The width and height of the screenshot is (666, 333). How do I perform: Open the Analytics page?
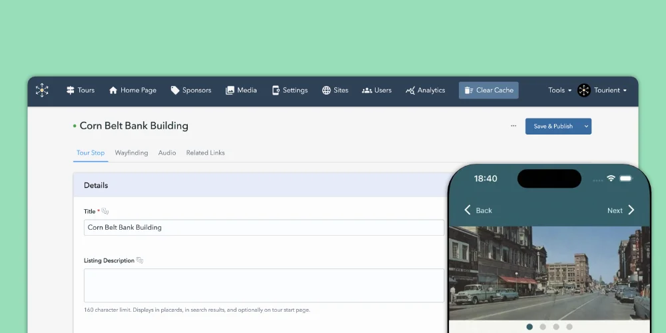tap(425, 90)
